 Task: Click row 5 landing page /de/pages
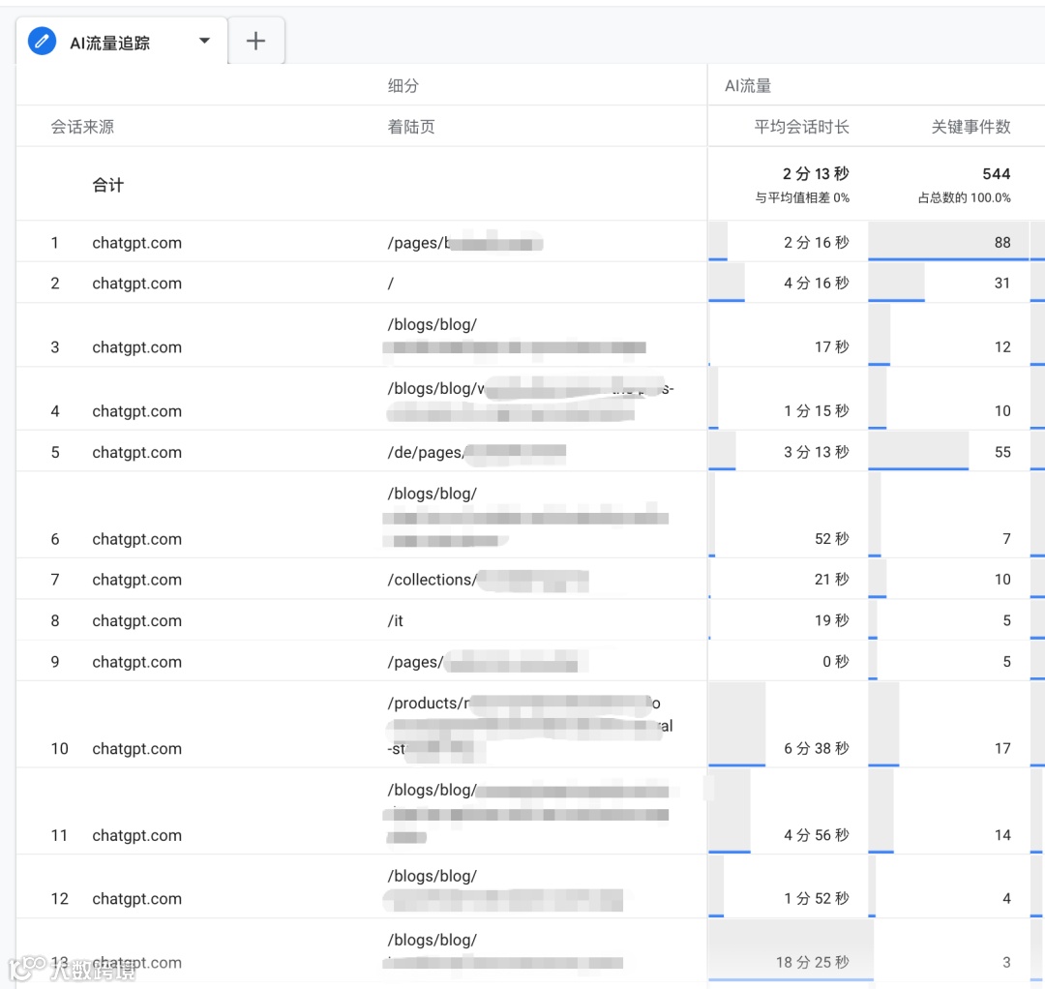click(x=476, y=453)
